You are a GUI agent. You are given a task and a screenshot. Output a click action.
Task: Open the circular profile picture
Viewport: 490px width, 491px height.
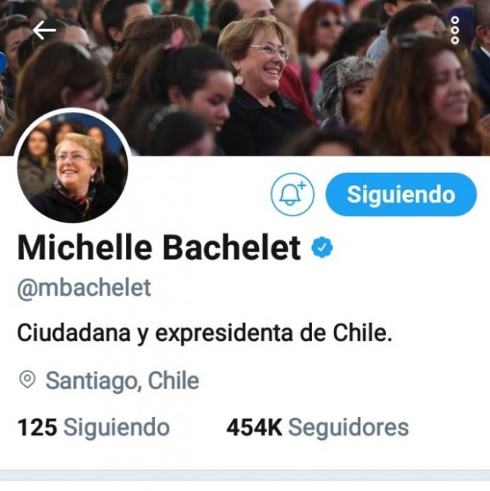pos(72,167)
